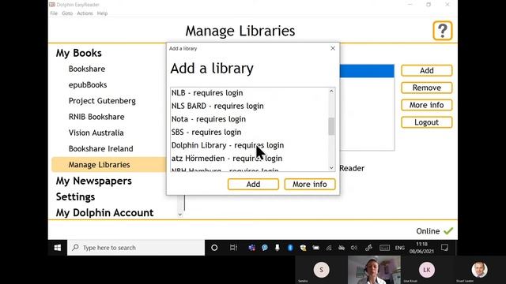This screenshot has width=506, height=284.
Task: Open the volume speaker tray icon
Action: click(x=354, y=248)
